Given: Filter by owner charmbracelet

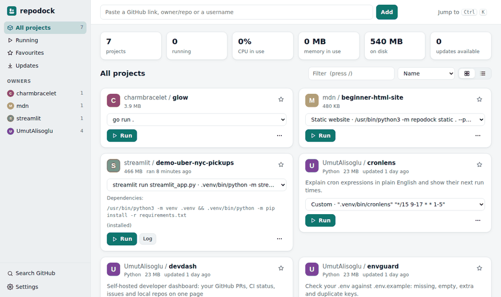Looking at the screenshot, I should pos(45,93).
